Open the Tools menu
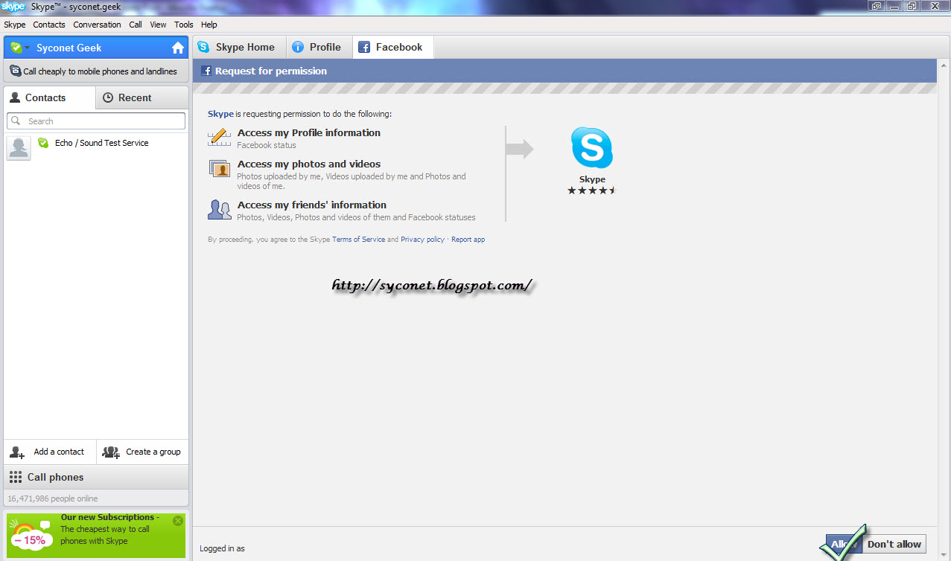Image resolution: width=951 pixels, height=561 pixels. point(183,25)
